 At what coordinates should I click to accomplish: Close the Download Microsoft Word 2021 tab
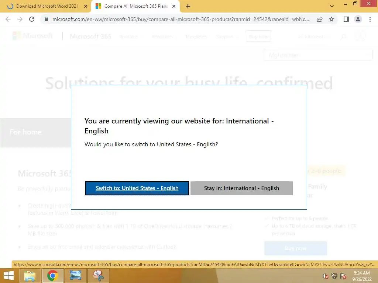point(86,7)
